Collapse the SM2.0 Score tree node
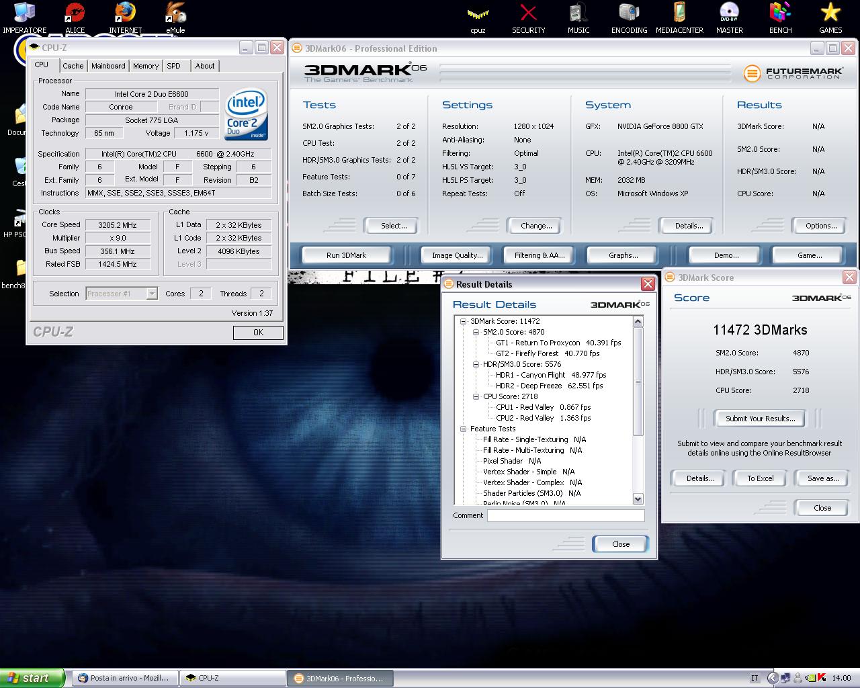This screenshot has width=860, height=688. click(x=476, y=332)
